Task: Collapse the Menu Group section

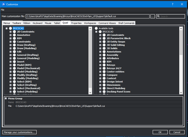Action: [x=6, y=98]
